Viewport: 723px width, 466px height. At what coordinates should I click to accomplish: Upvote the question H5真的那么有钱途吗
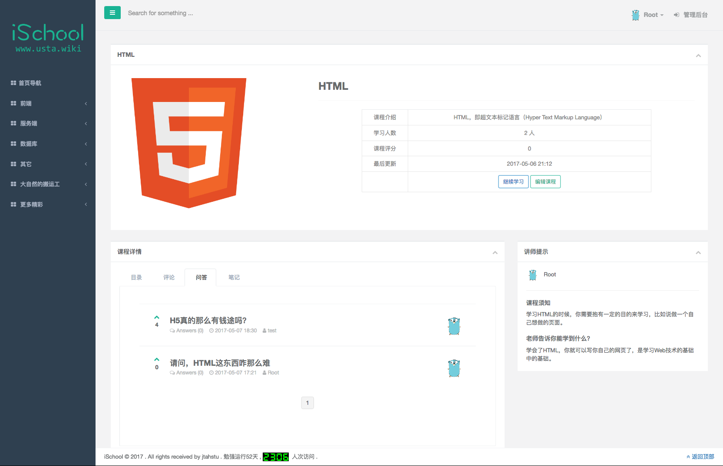coord(157,317)
